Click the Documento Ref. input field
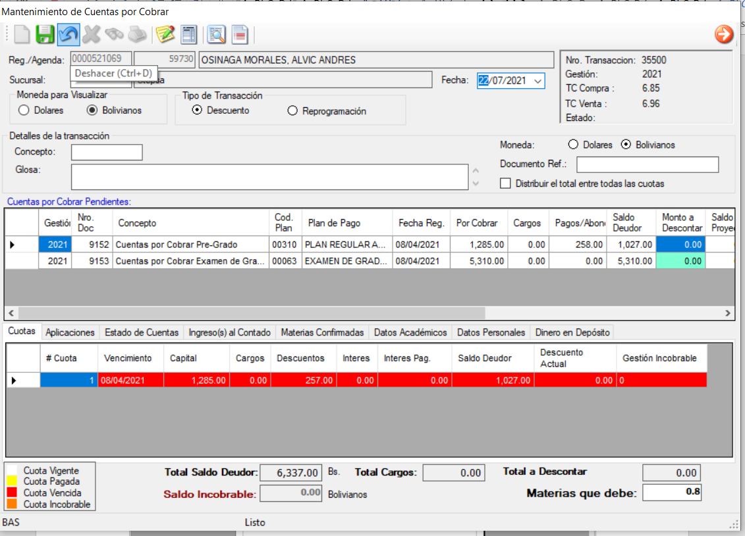745x536 pixels. click(648, 164)
